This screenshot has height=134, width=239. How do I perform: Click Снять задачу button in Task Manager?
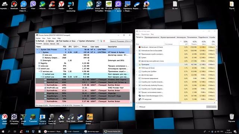[211, 107]
